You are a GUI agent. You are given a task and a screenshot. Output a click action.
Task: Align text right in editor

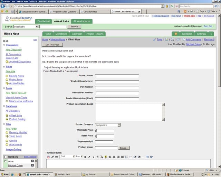pyautogui.click(x=118, y=157)
